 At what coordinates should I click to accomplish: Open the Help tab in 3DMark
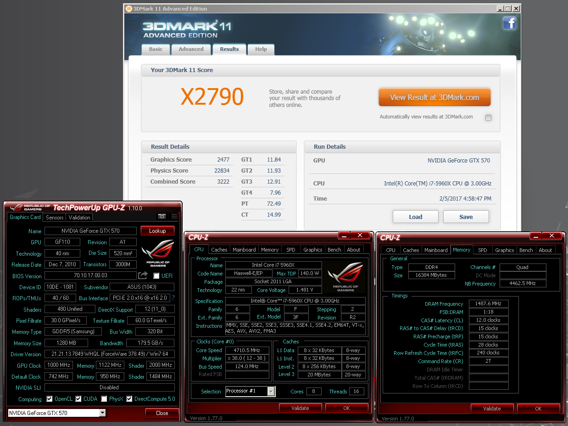click(261, 49)
